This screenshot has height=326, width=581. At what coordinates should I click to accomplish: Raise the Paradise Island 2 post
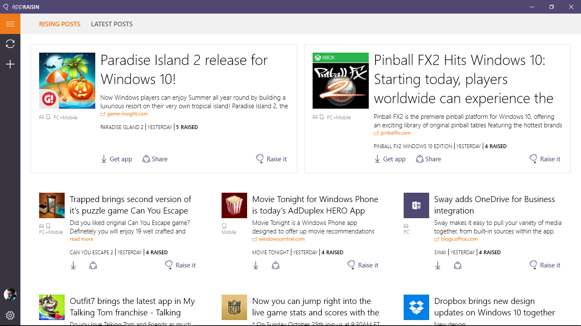pyautogui.click(x=271, y=159)
